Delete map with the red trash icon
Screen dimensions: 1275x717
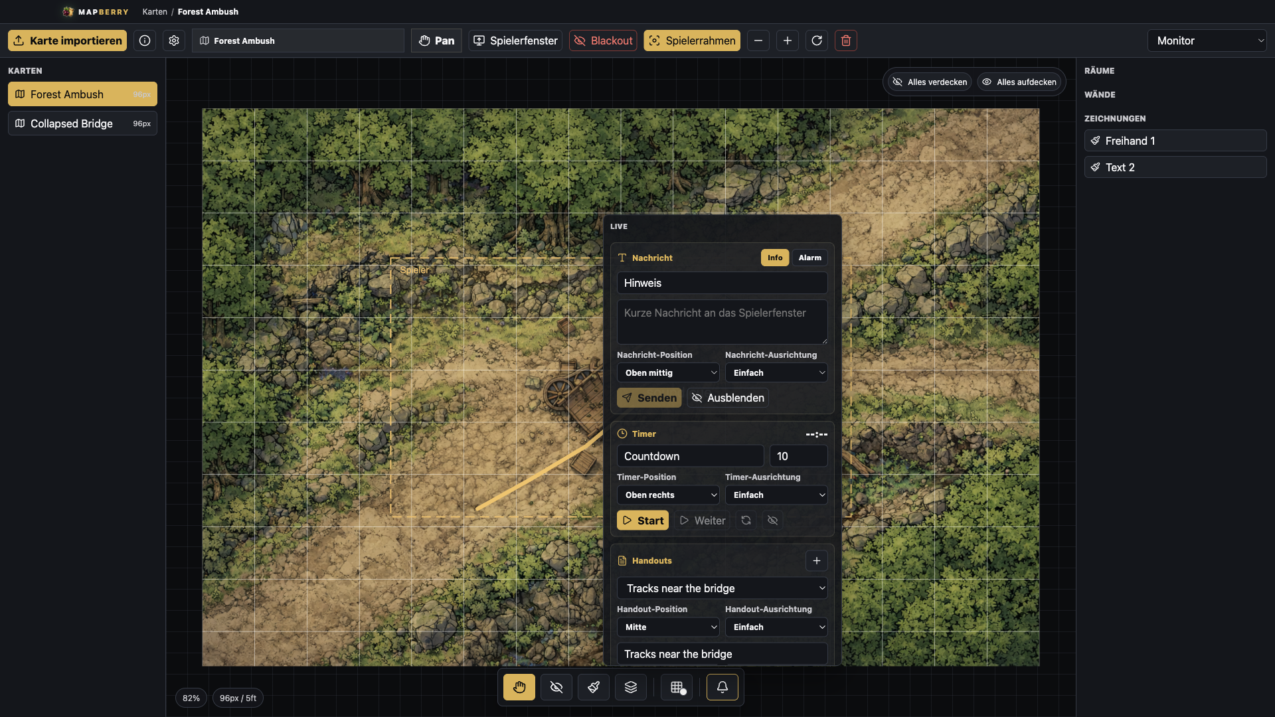click(x=846, y=40)
